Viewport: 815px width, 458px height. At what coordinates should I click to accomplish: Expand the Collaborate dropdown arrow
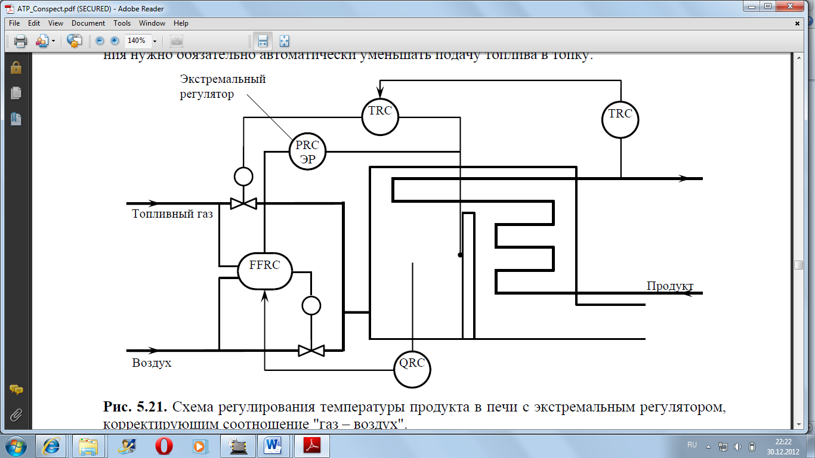[53, 41]
